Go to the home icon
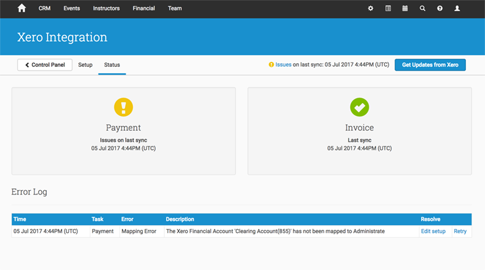 pyautogui.click(x=22, y=8)
